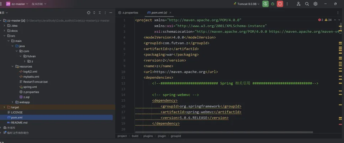Select the pom.xml (z) tab
This screenshot has width=344, height=143.
(x=157, y=13)
